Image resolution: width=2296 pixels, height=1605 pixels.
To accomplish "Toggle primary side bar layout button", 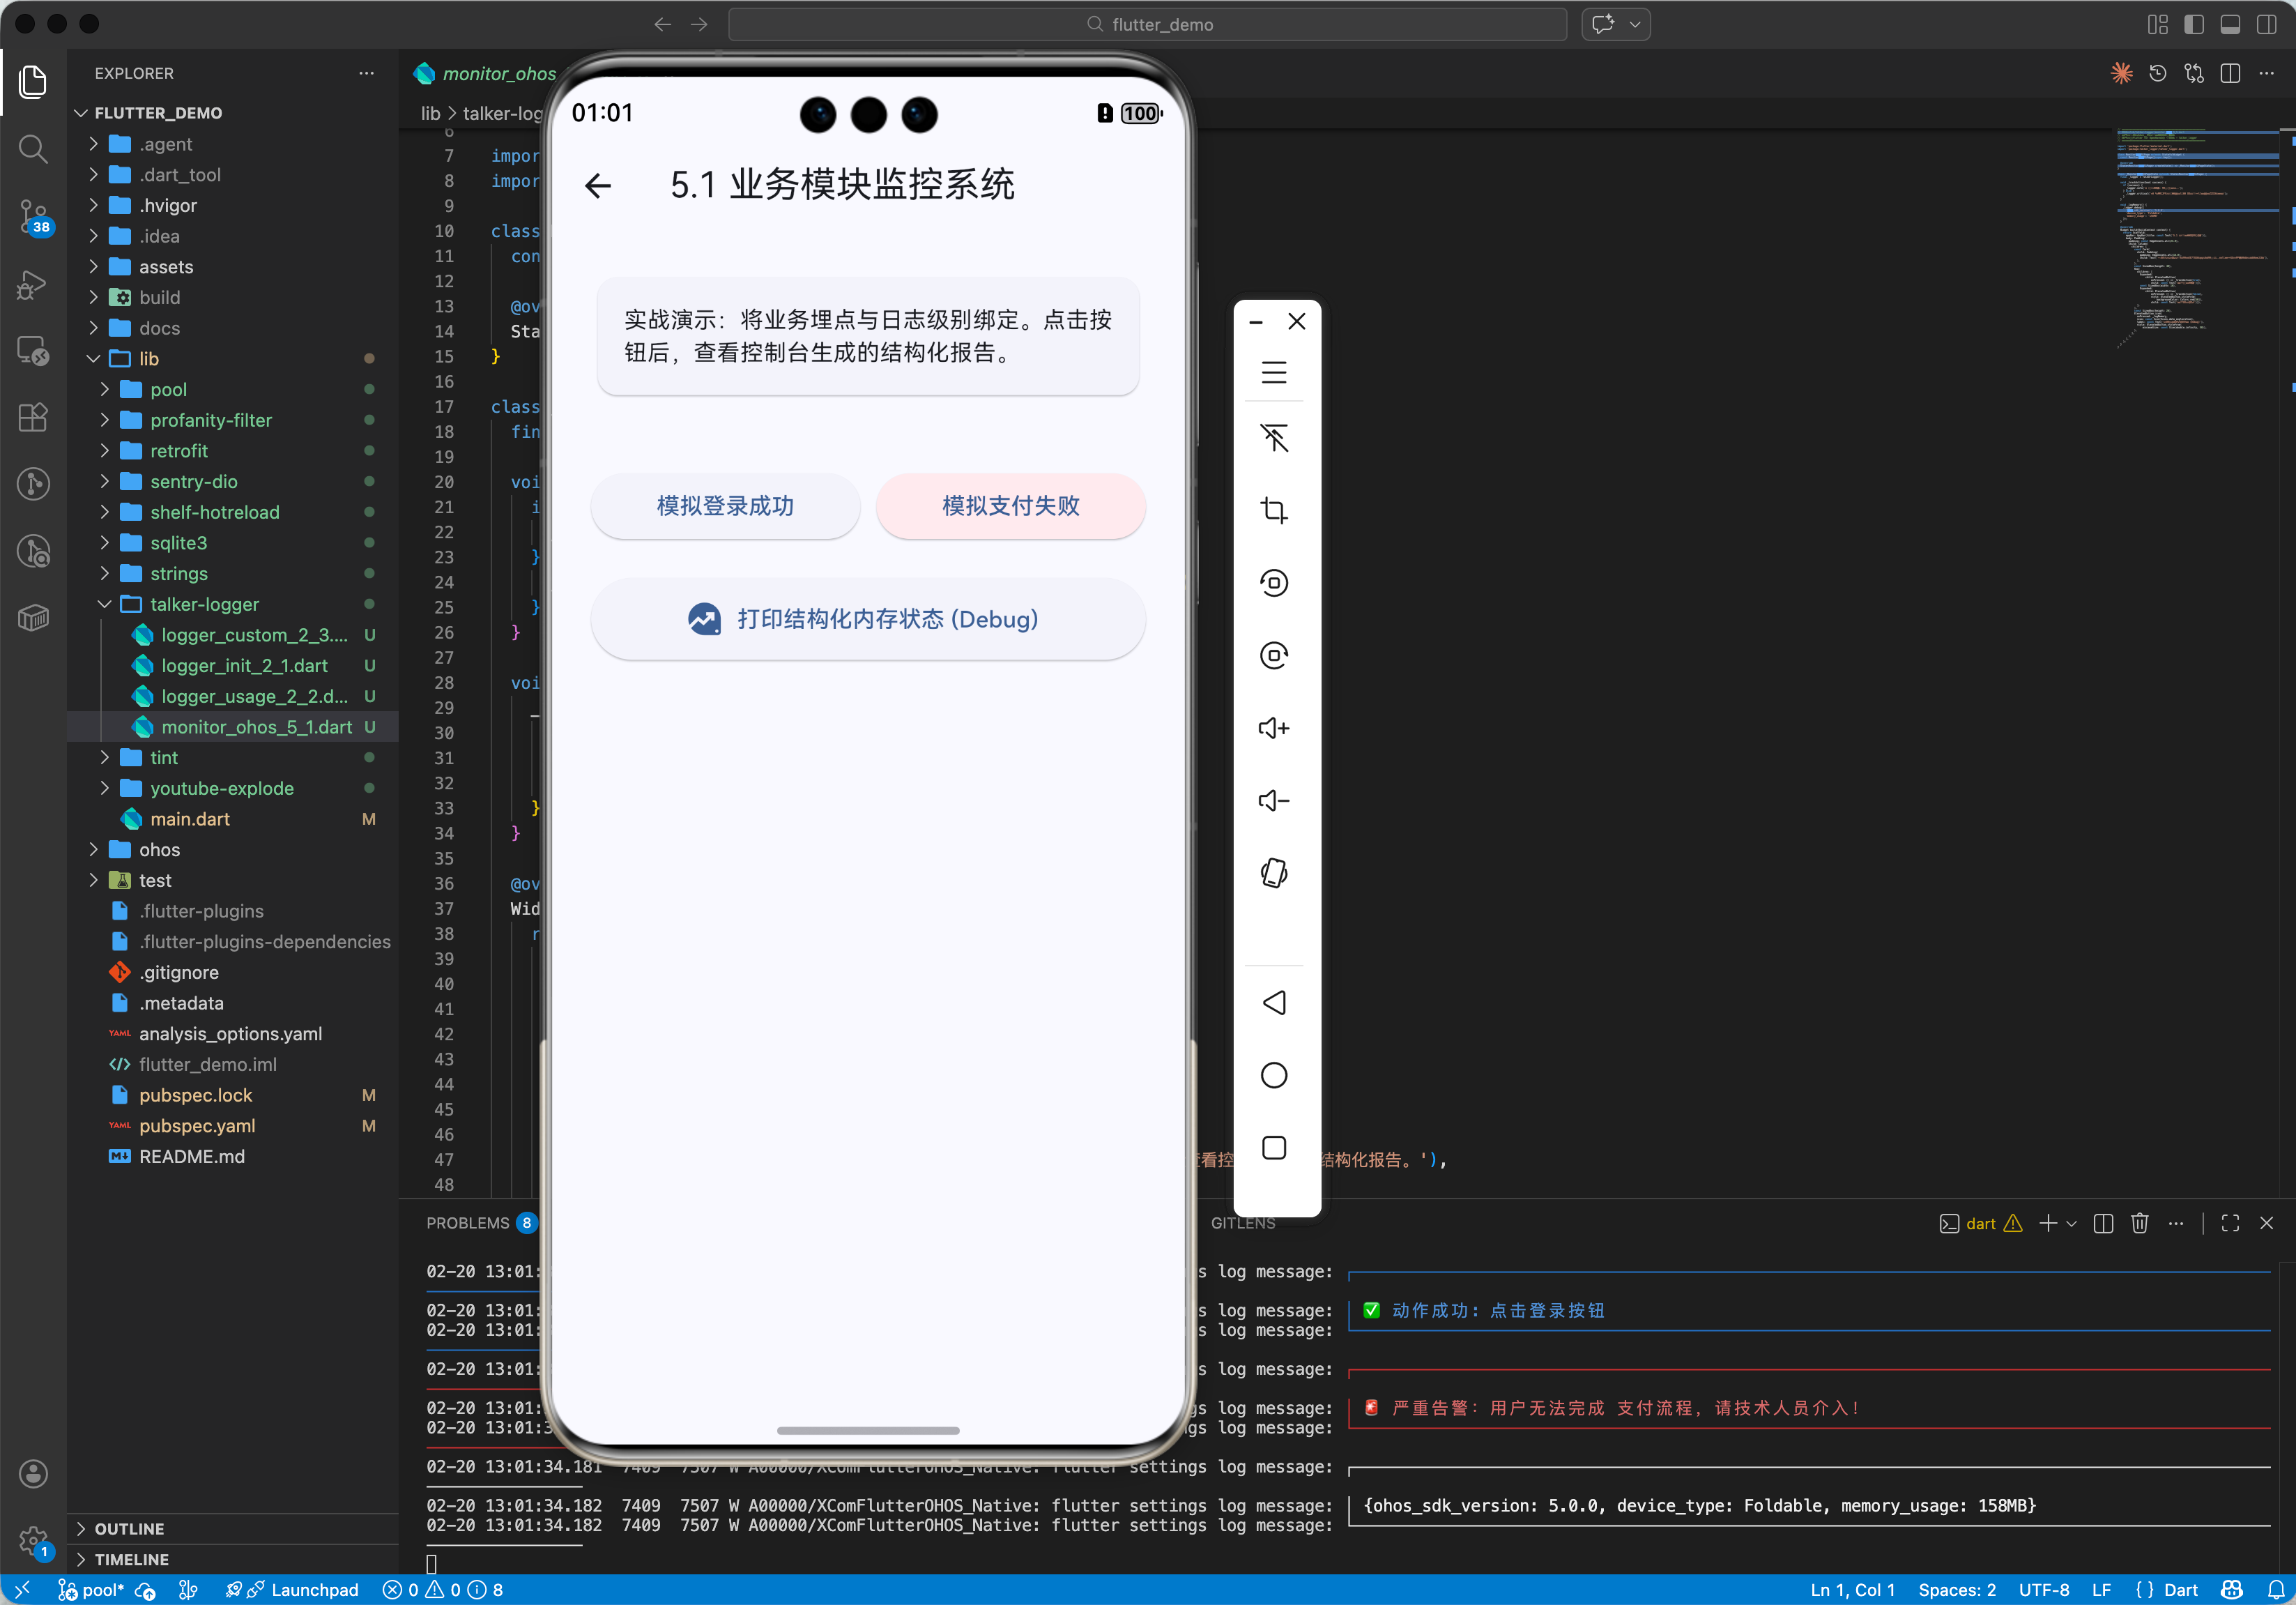I will [2194, 24].
